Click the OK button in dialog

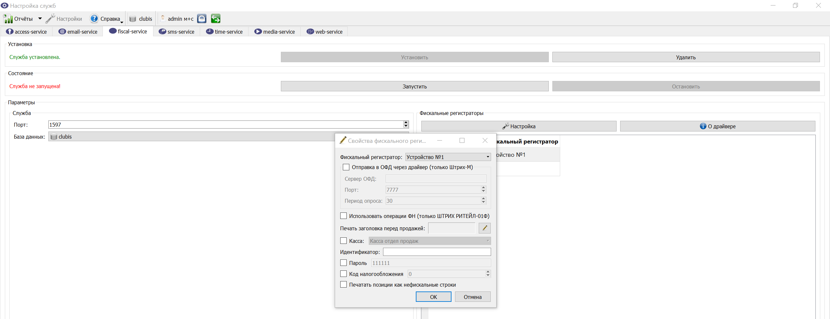click(x=433, y=297)
